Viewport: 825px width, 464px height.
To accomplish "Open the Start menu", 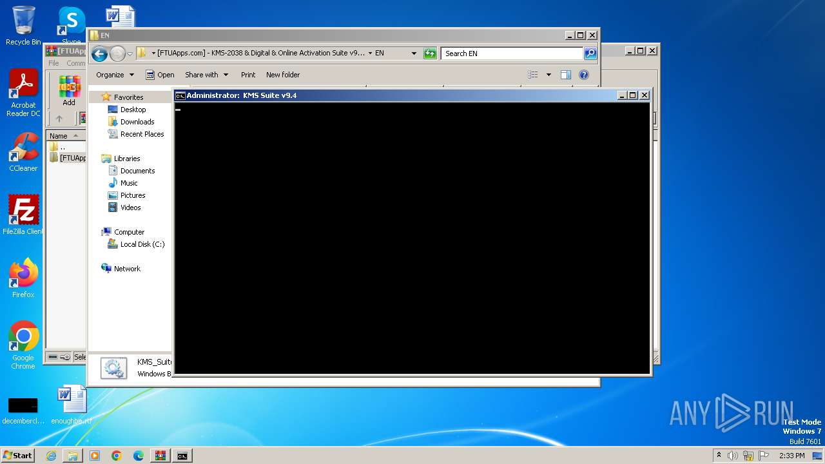I will point(17,456).
